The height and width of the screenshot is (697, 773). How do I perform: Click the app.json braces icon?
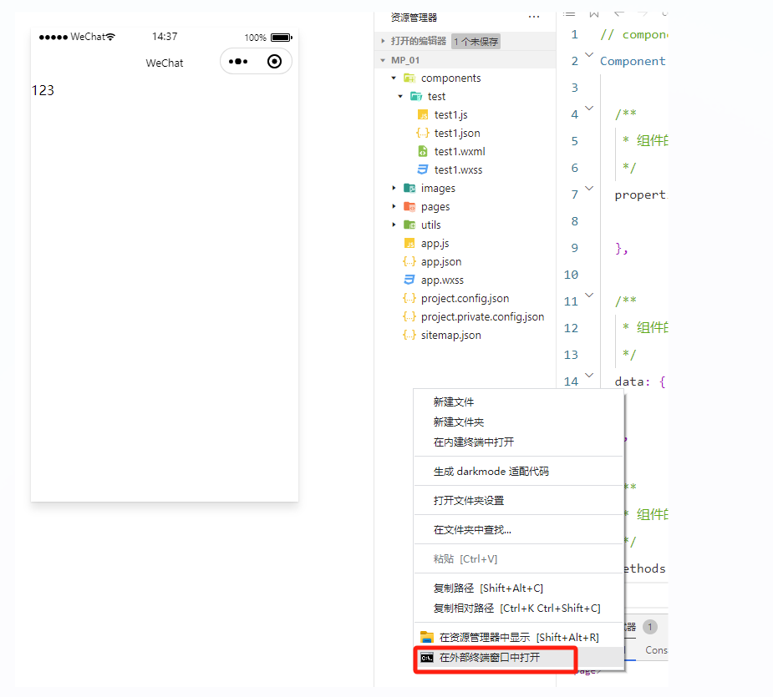pos(409,261)
